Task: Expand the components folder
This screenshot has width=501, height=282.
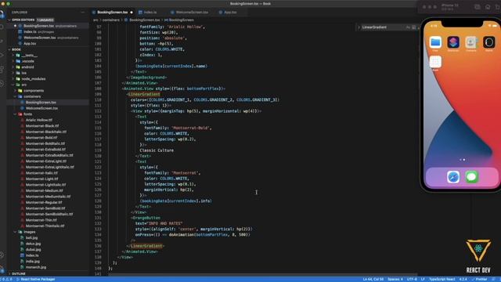Action: pos(16,91)
